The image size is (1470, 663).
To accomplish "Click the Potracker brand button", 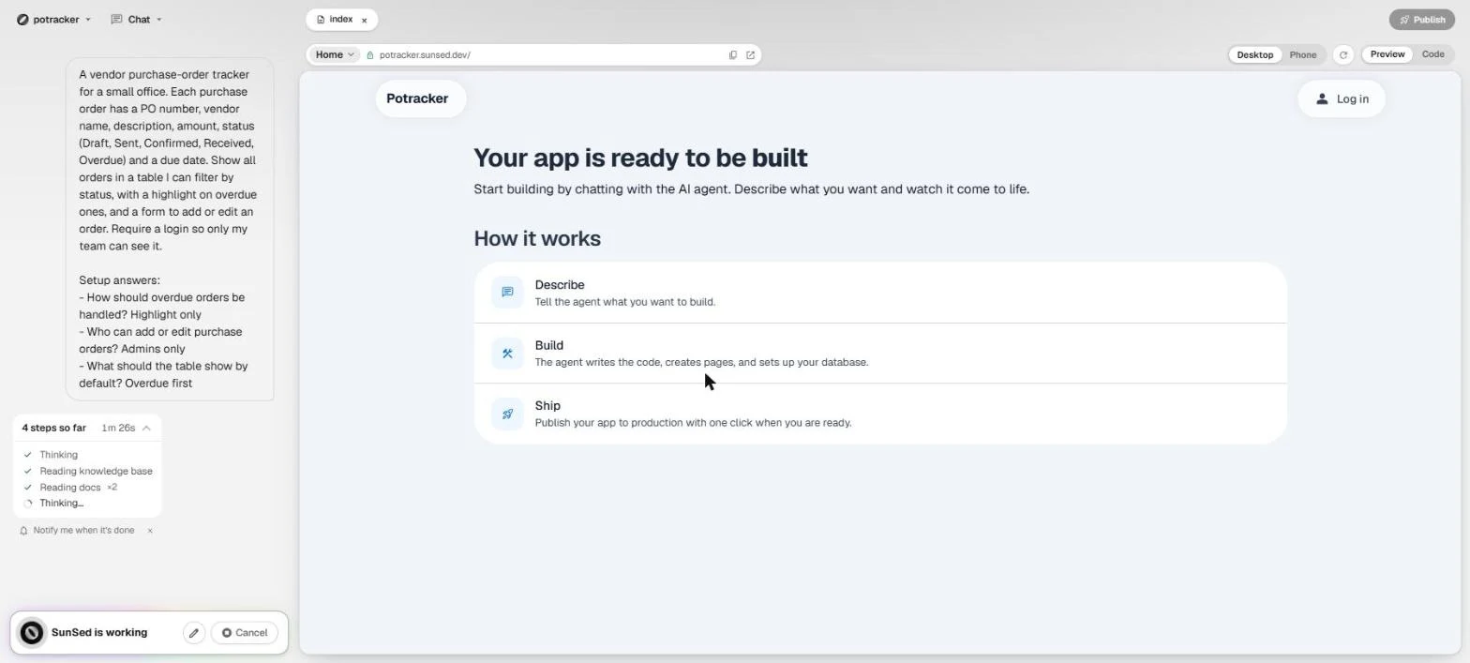I will click(420, 98).
